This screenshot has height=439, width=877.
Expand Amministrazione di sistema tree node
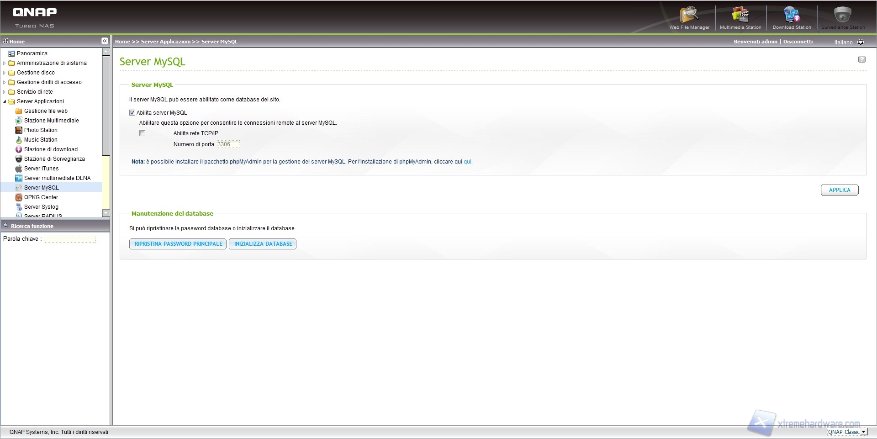(x=5, y=63)
